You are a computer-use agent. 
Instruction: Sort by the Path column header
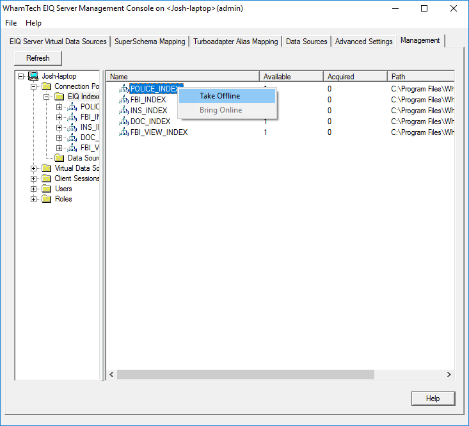(x=421, y=77)
